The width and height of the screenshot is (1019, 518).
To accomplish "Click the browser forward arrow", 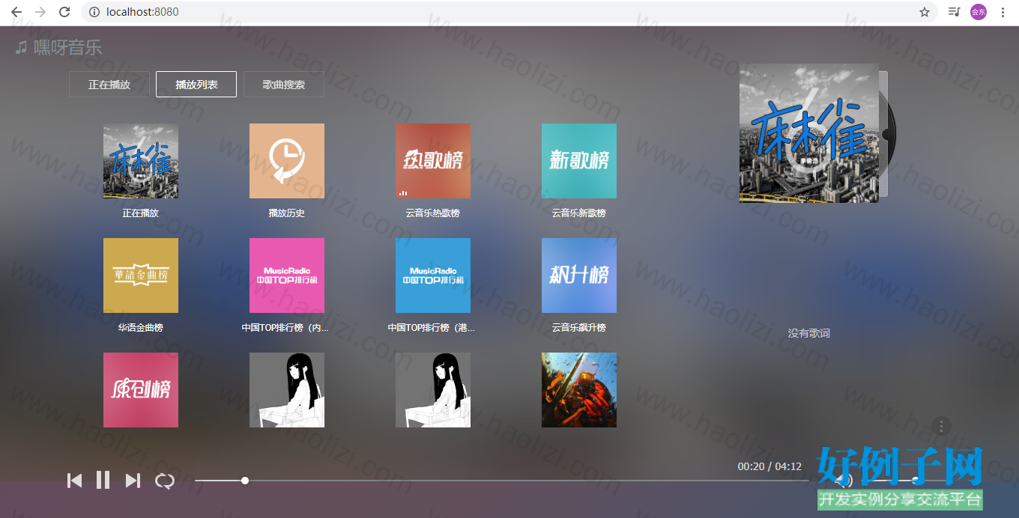I will point(40,12).
